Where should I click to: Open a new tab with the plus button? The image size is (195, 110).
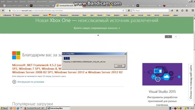click(x=191, y=5)
